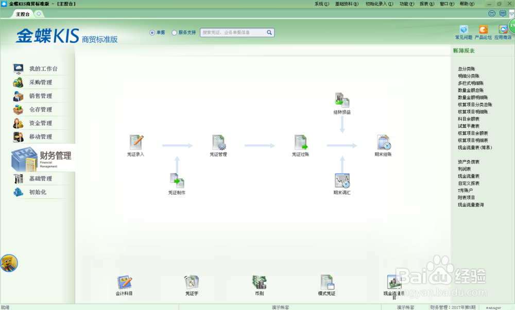The width and height of the screenshot is (515, 310).
Task: Open 凭证录入 voucher entry icon
Action: pos(136,142)
